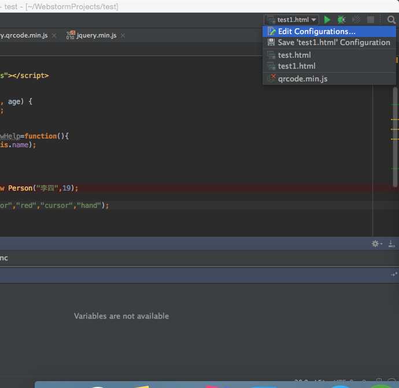Close the jquery.min.js tab
This screenshot has height=388, width=399.
[x=123, y=36]
